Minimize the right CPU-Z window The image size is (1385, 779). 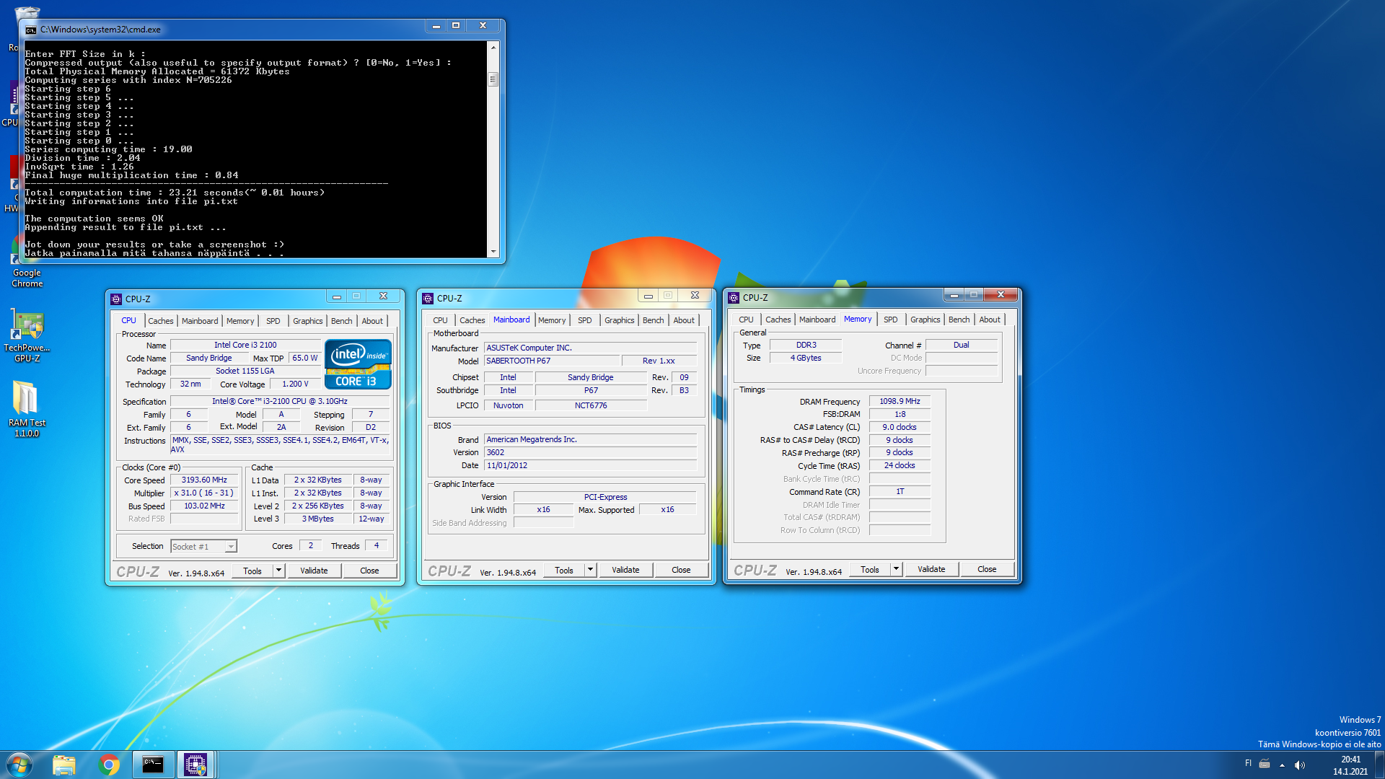[954, 295]
